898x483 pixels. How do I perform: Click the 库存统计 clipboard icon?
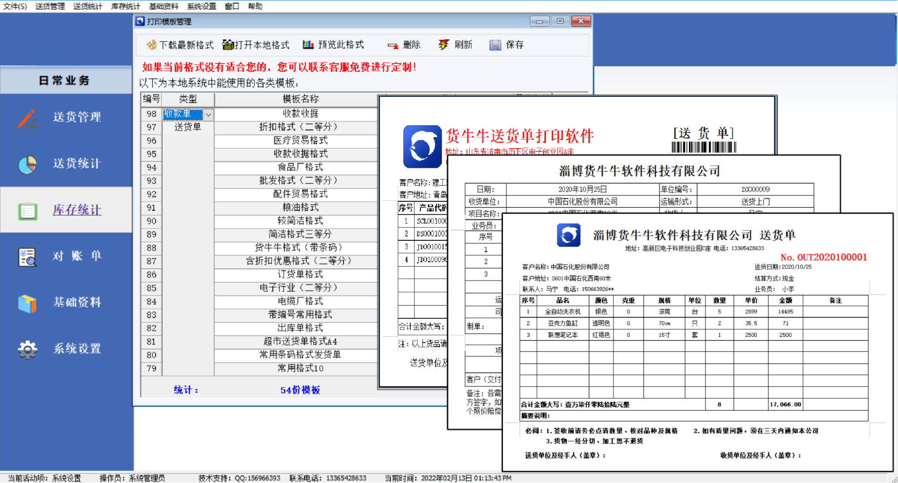coord(28,211)
